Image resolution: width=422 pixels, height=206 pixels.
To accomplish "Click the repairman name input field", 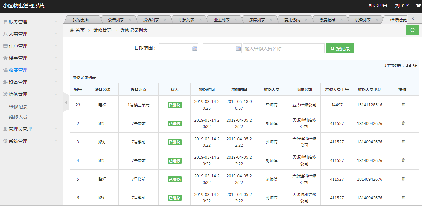I will [x=284, y=49].
